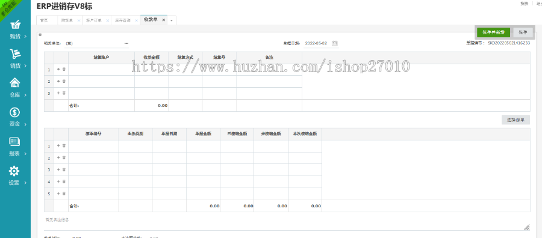542x238 pixels.
Task: Click the 备注 column header
Action: (269, 58)
